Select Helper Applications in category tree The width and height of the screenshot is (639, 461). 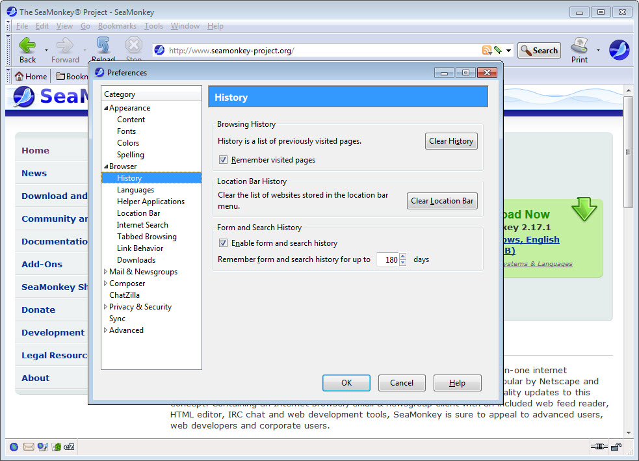click(x=151, y=202)
